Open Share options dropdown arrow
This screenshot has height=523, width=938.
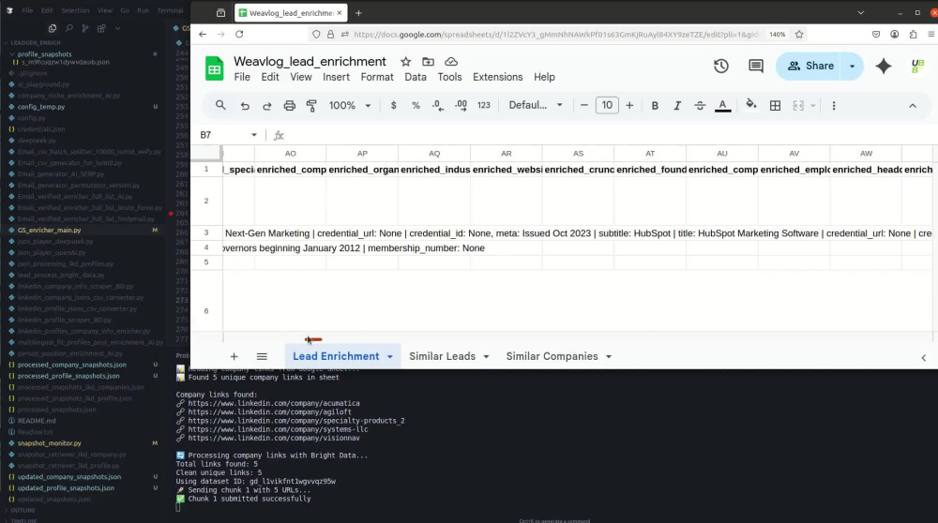852,66
